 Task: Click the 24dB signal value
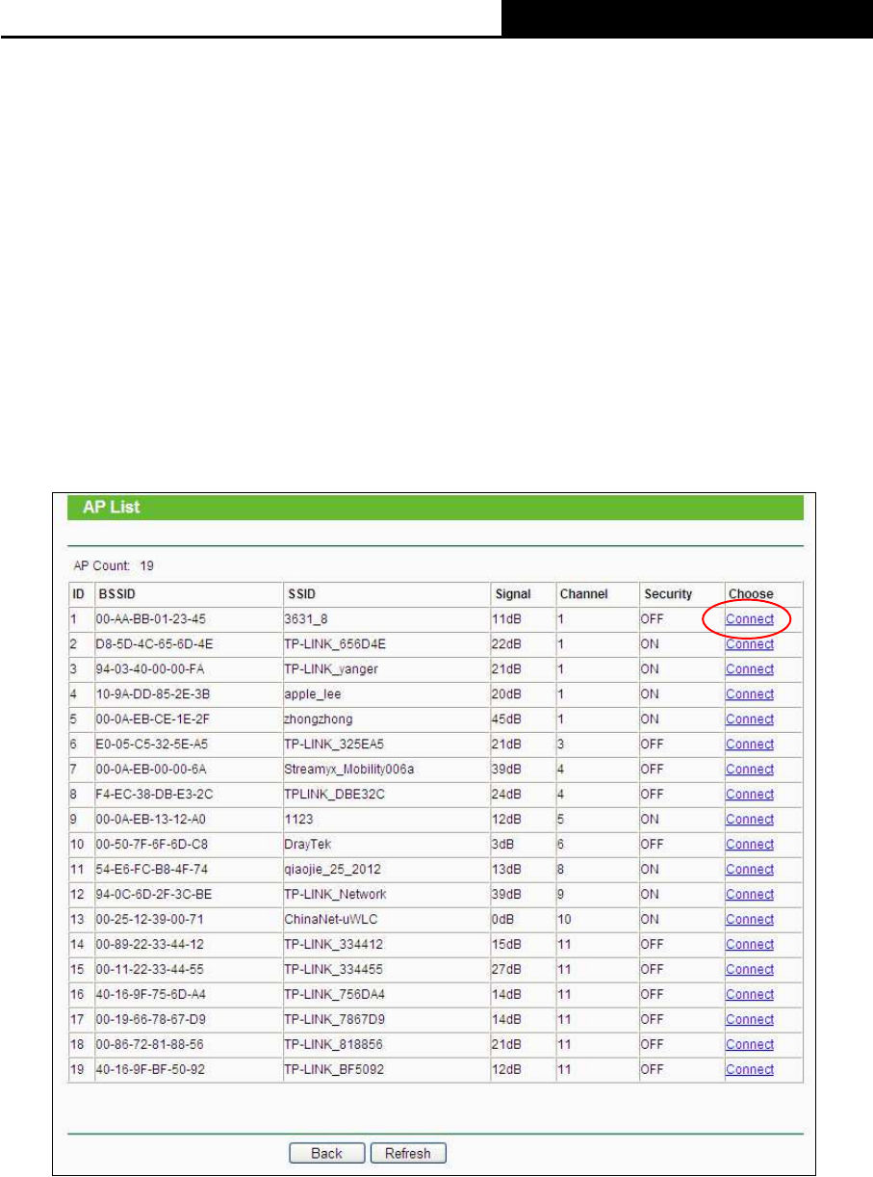pos(507,795)
